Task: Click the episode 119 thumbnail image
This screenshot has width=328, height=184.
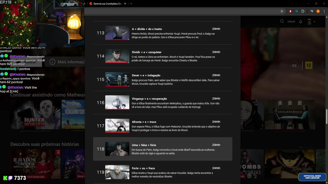Action: (x=117, y=172)
